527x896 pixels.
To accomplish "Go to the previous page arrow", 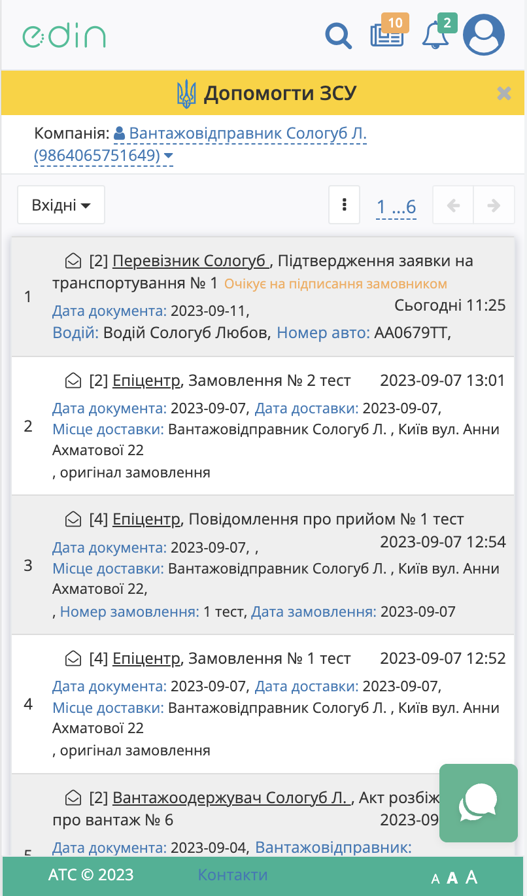I will (x=453, y=205).
